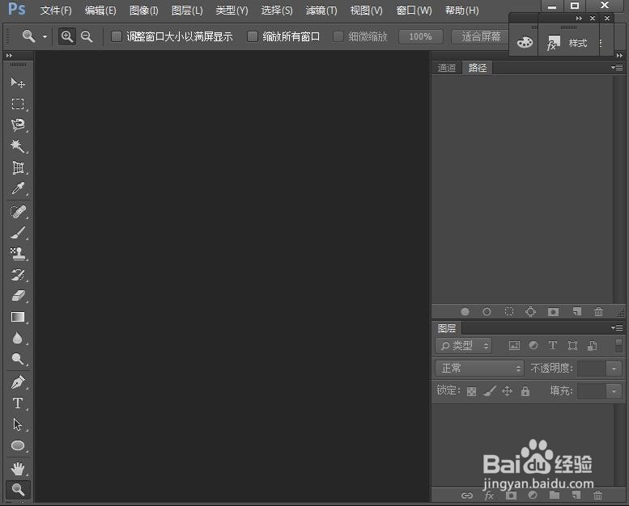This screenshot has width=629, height=506.
Task: Create new path icon
Action: (x=576, y=311)
